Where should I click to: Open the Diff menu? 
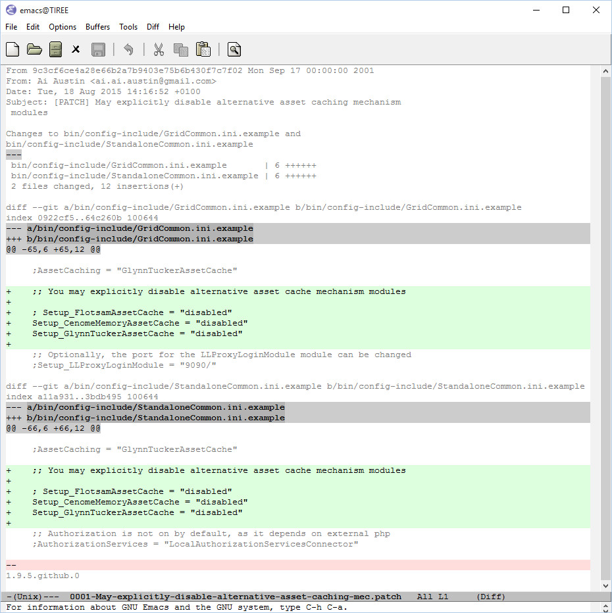153,27
